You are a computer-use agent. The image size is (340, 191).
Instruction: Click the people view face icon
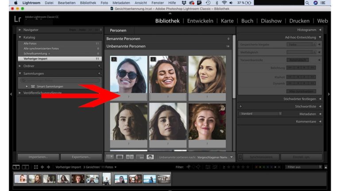150,157
